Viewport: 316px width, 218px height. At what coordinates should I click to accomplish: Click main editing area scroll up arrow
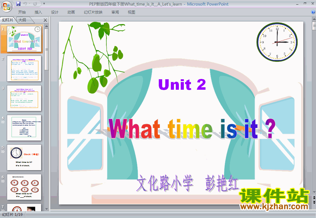click(314, 19)
